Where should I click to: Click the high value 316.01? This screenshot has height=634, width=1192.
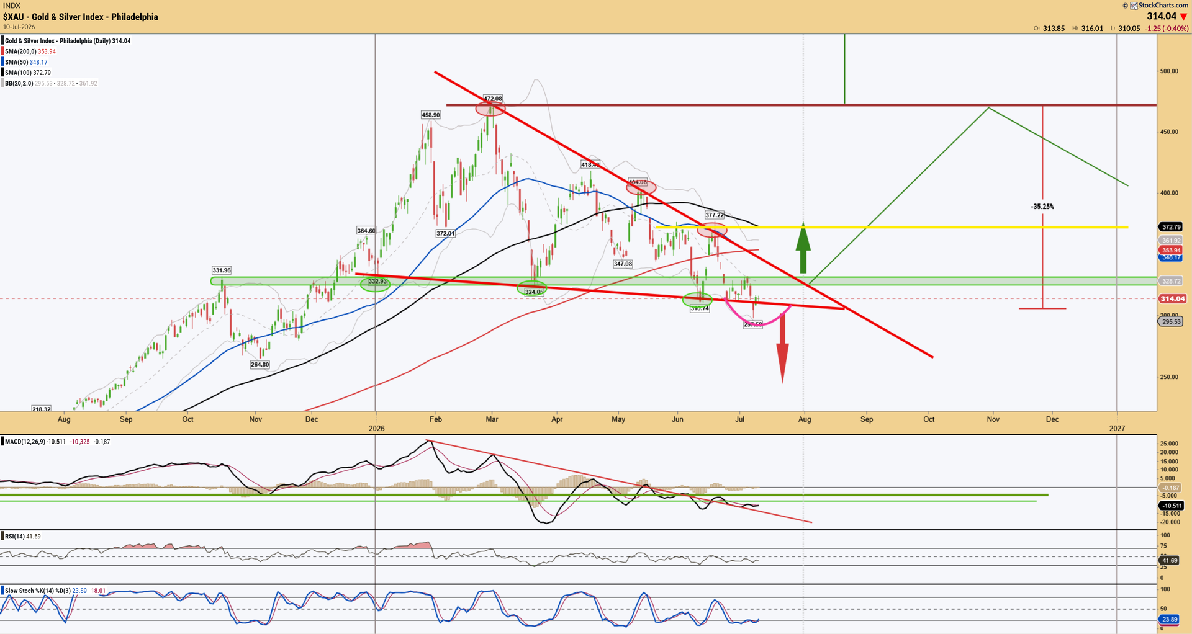coord(1092,29)
